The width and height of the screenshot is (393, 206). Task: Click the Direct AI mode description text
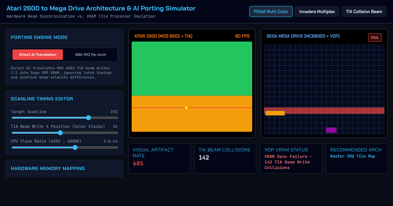coord(61,73)
